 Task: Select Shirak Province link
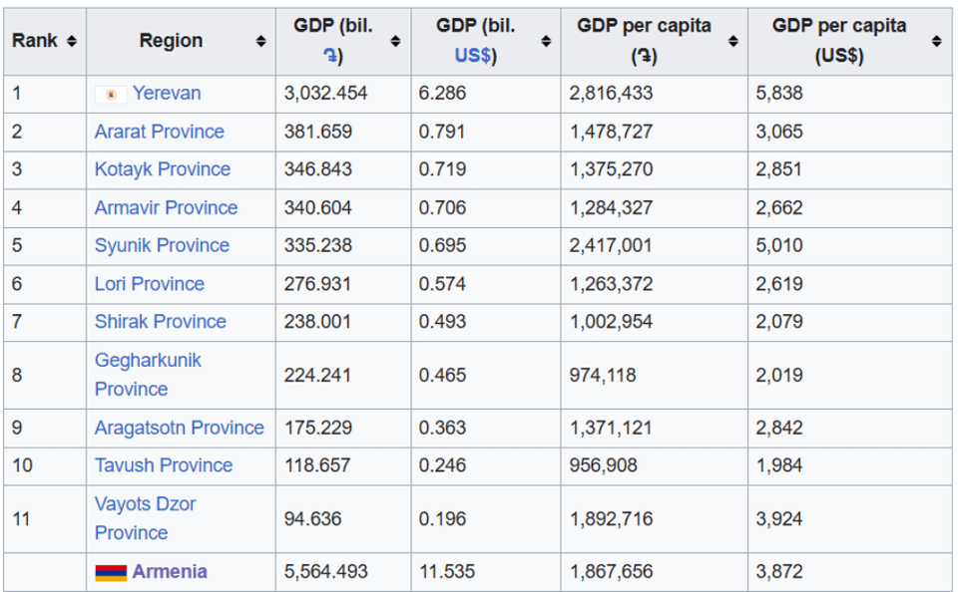(x=161, y=322)
